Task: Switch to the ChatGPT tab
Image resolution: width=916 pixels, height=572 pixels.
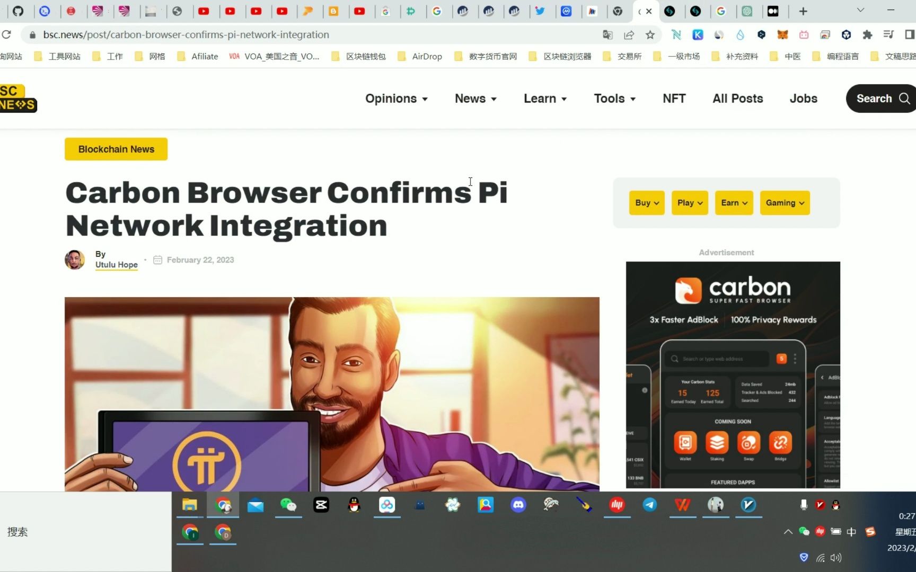Action: click(747, 11)
